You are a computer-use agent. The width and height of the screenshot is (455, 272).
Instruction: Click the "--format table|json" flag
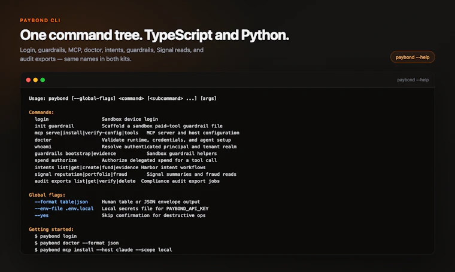tap(61, 202)
